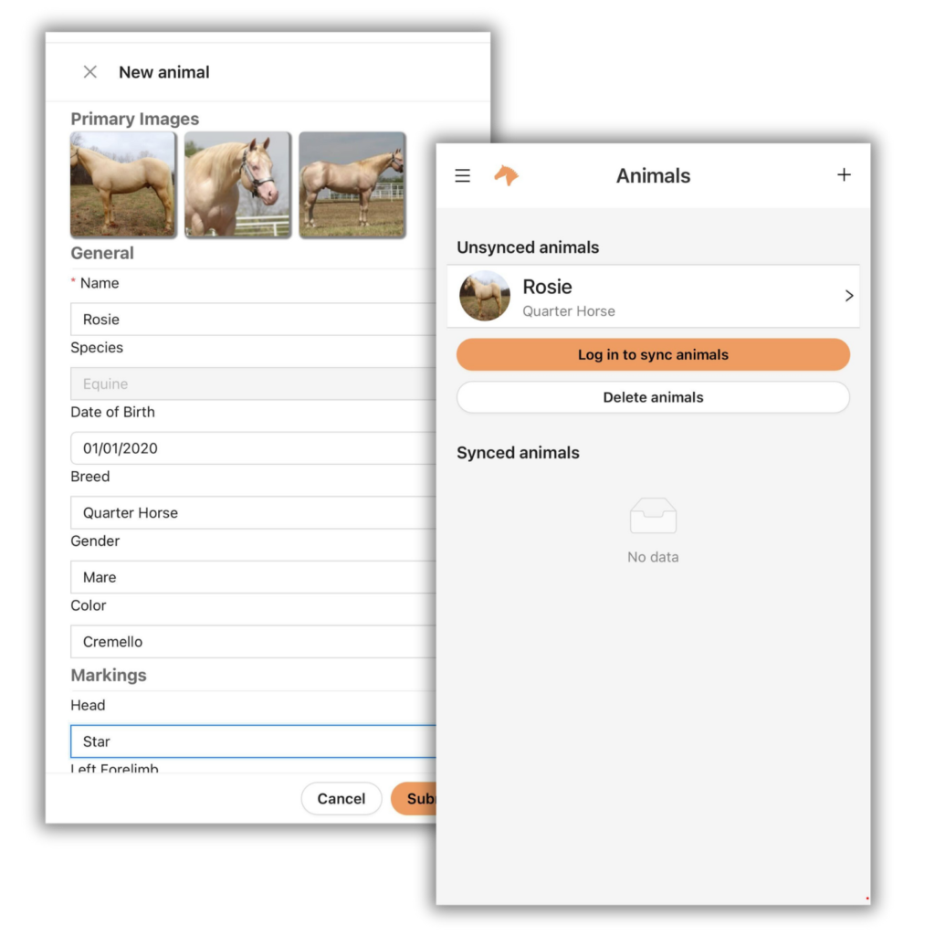Open Rosie's round profile photo
Image resolution: width=935 pixels, height=935 pixels.
[485, 296]
